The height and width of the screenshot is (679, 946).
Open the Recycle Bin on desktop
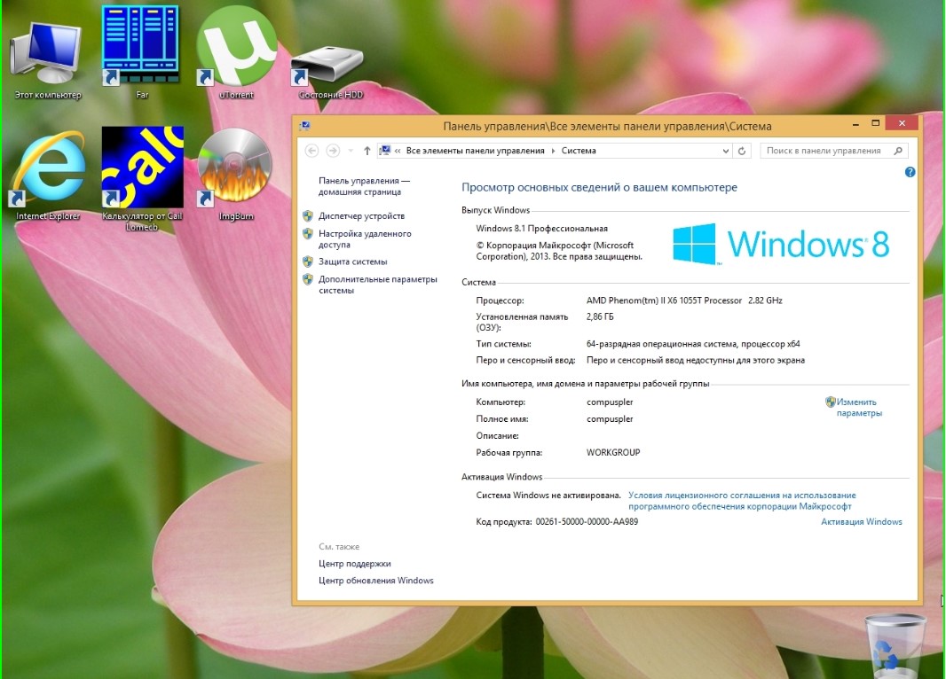895,645
